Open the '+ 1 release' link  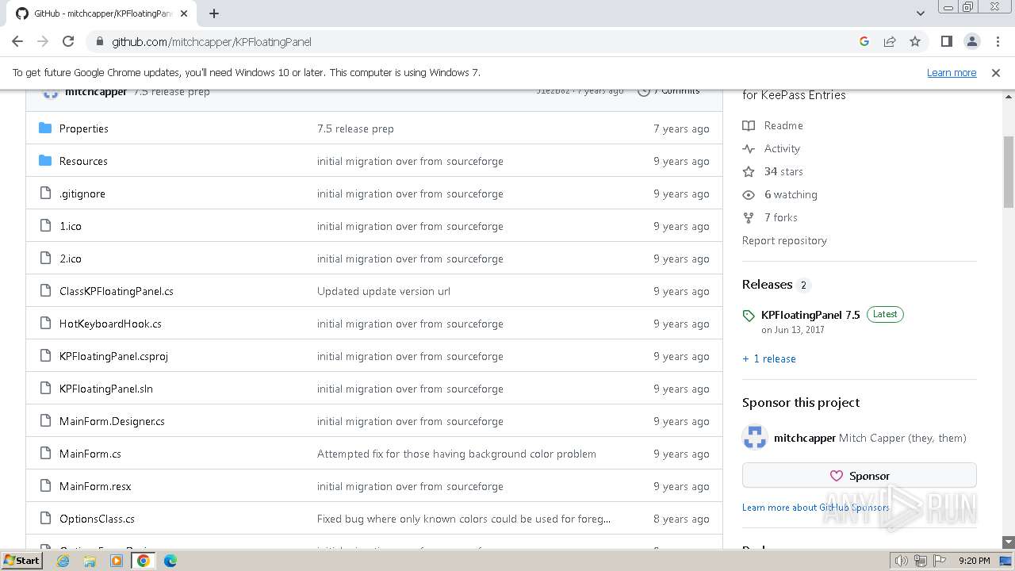pyautogui.click(x=769, y=358)
